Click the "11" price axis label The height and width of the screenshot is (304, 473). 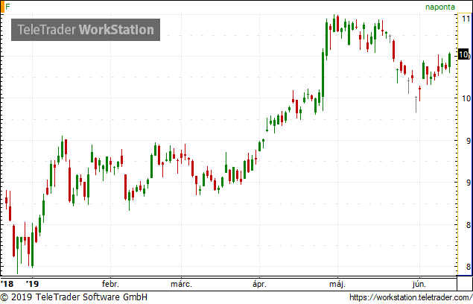point(466,19)
